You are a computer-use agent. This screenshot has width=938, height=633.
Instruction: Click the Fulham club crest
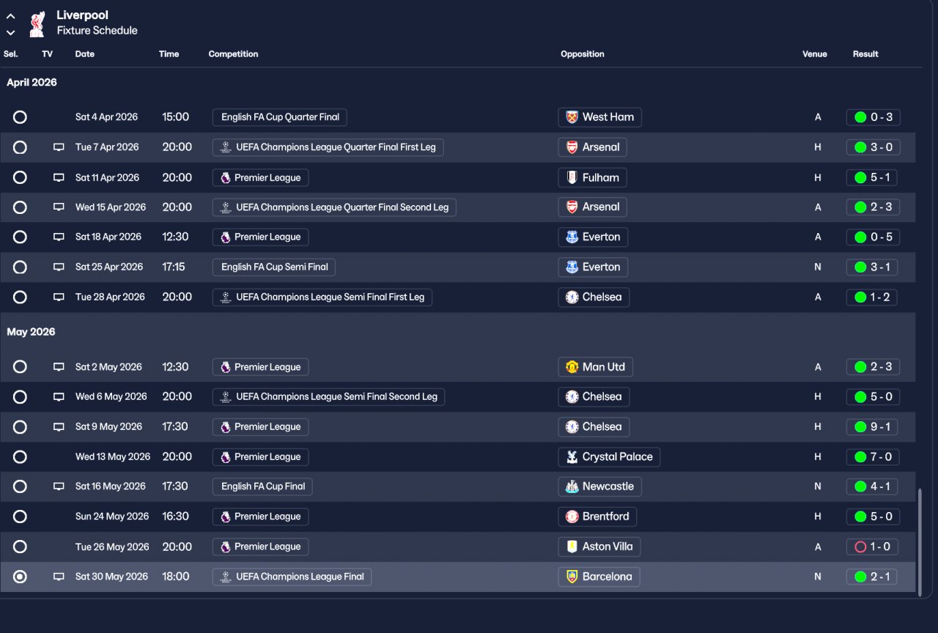(x=572, y=177)
